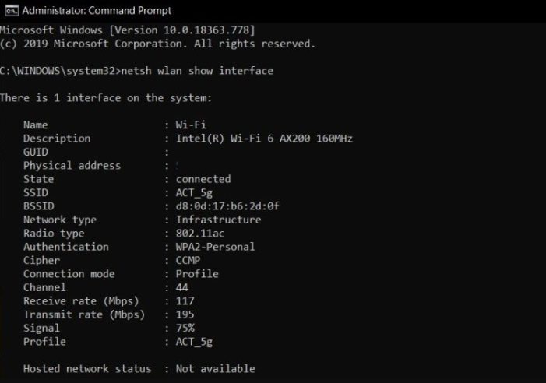Click the receive rate value 117
The image size is (546, 383).
click(x=185, y=301)
